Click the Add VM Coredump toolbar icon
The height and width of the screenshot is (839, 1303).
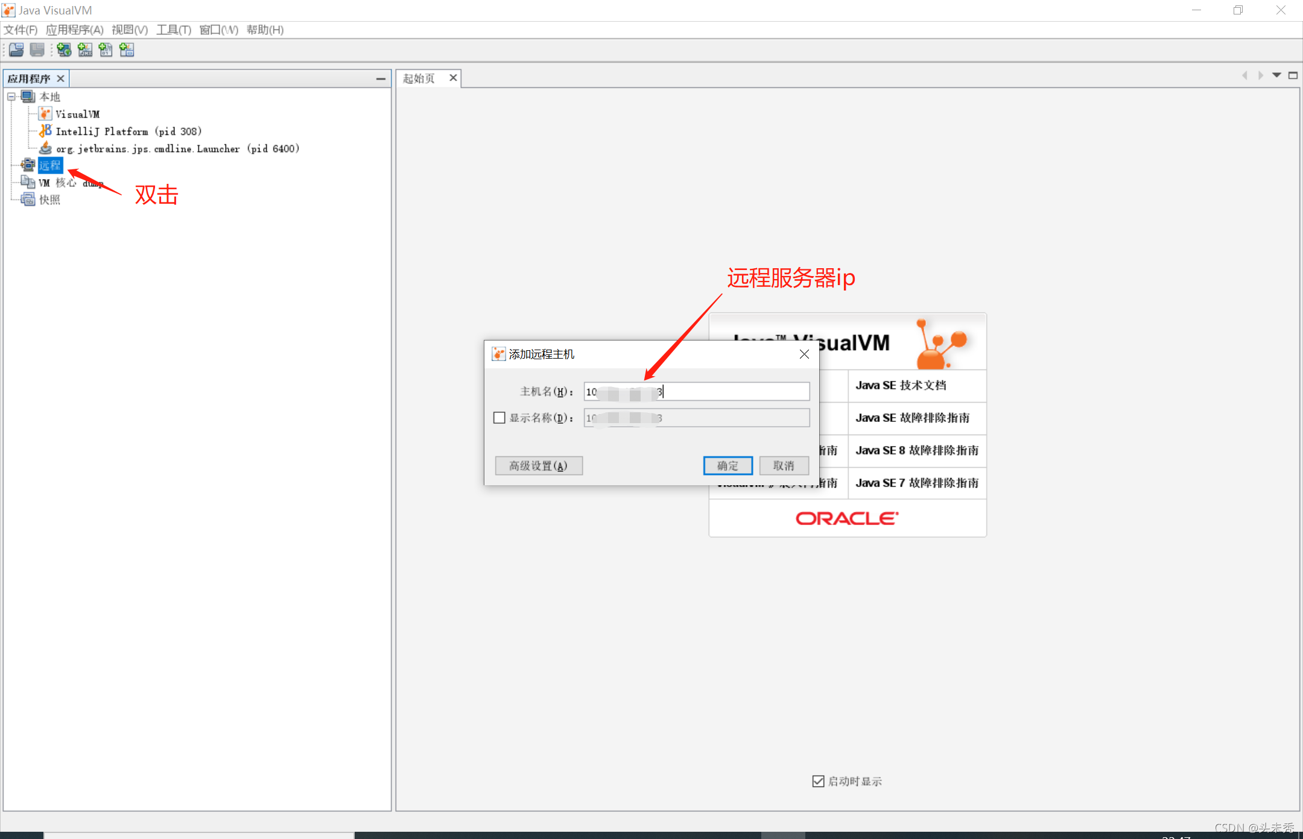(x=106, y=50)
